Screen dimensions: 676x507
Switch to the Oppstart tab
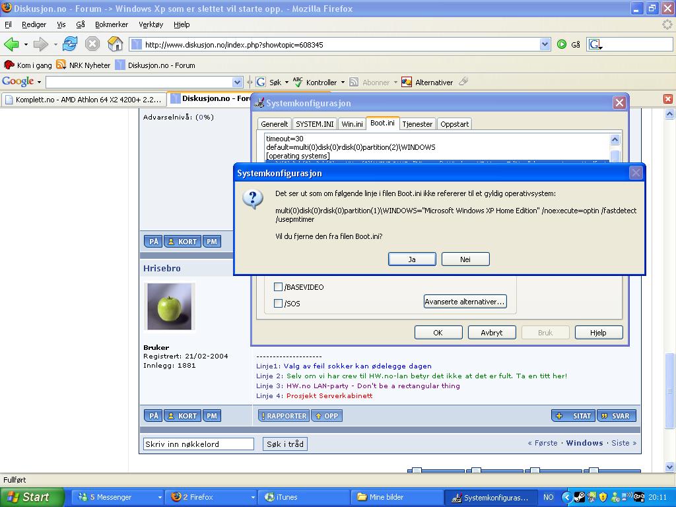click(454, 123)
